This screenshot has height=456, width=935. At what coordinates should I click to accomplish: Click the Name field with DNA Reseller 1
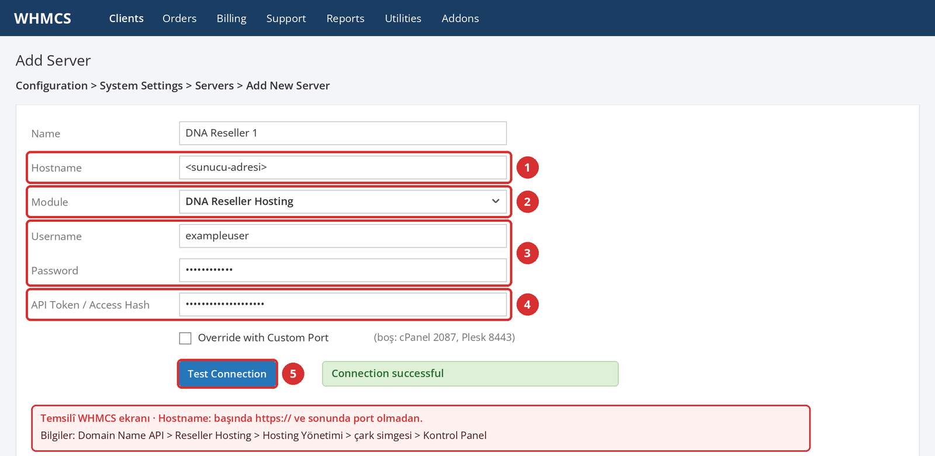tap(342, 133)
